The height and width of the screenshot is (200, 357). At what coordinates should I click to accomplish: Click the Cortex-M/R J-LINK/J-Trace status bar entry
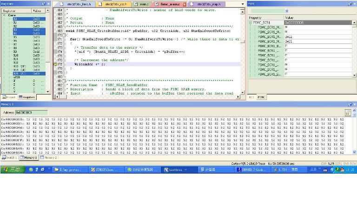coord(248,163)
